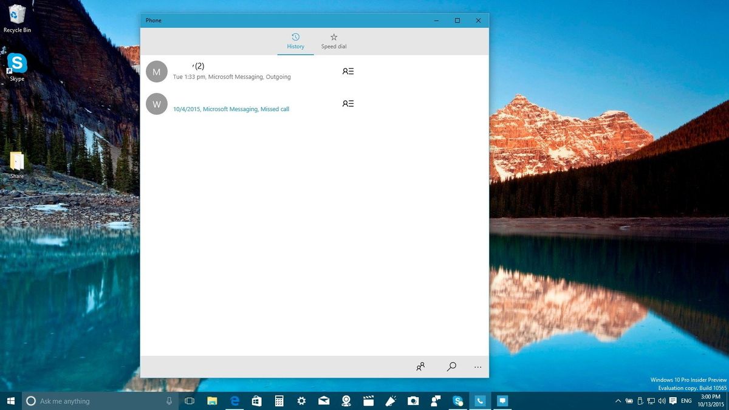This screenshot has width=729, height=410.
Task: Switch to the Speed dial tab
Action: click(x=334, y=41)
